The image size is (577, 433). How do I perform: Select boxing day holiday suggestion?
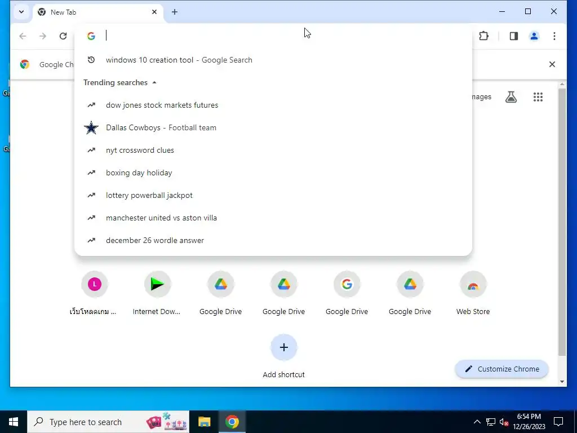(x=273, y=173)
